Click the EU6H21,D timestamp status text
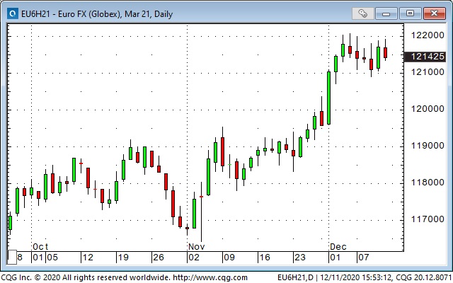 pos(365,278)
